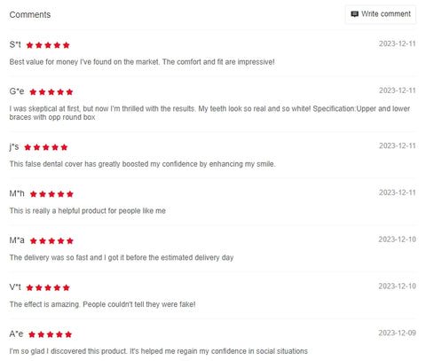This screenshot has width=426, height=361.
Task: Click the 'I was skeptical at first' review text
Action: [209, 113]
